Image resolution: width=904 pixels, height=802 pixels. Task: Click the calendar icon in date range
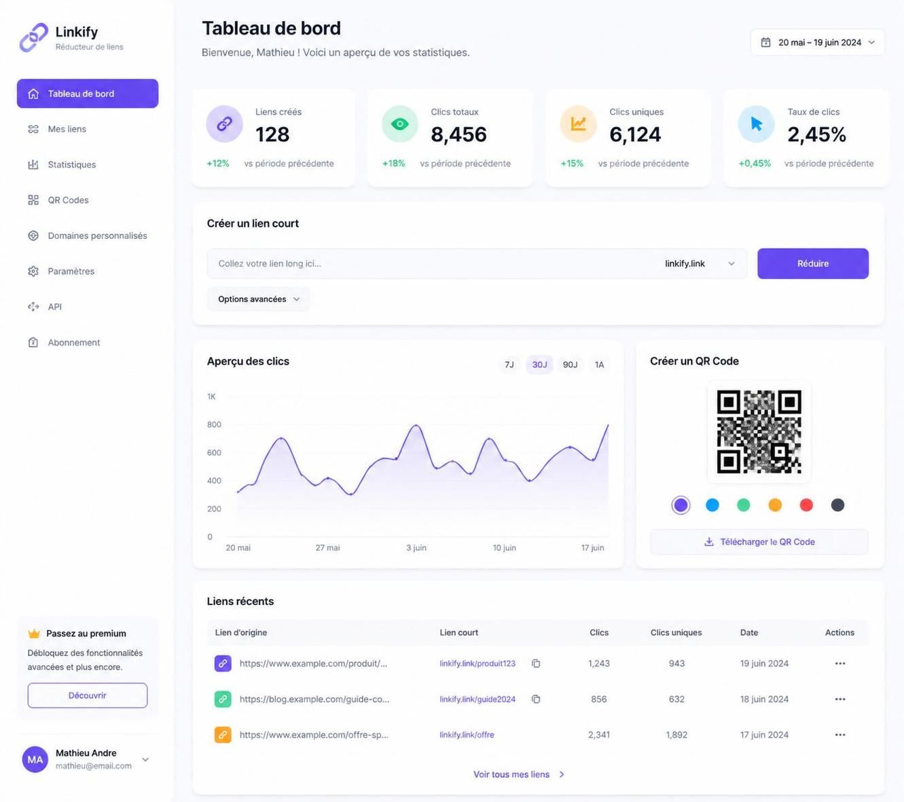coord(765,42)
